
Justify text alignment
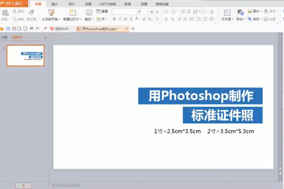tap(185, 19)
